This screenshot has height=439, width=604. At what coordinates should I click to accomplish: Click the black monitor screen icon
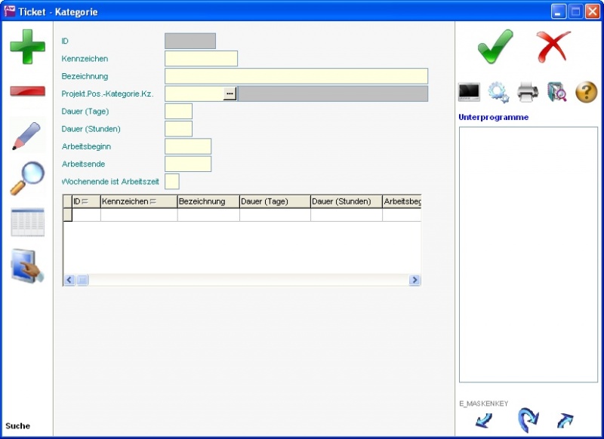tap(469, 92)
